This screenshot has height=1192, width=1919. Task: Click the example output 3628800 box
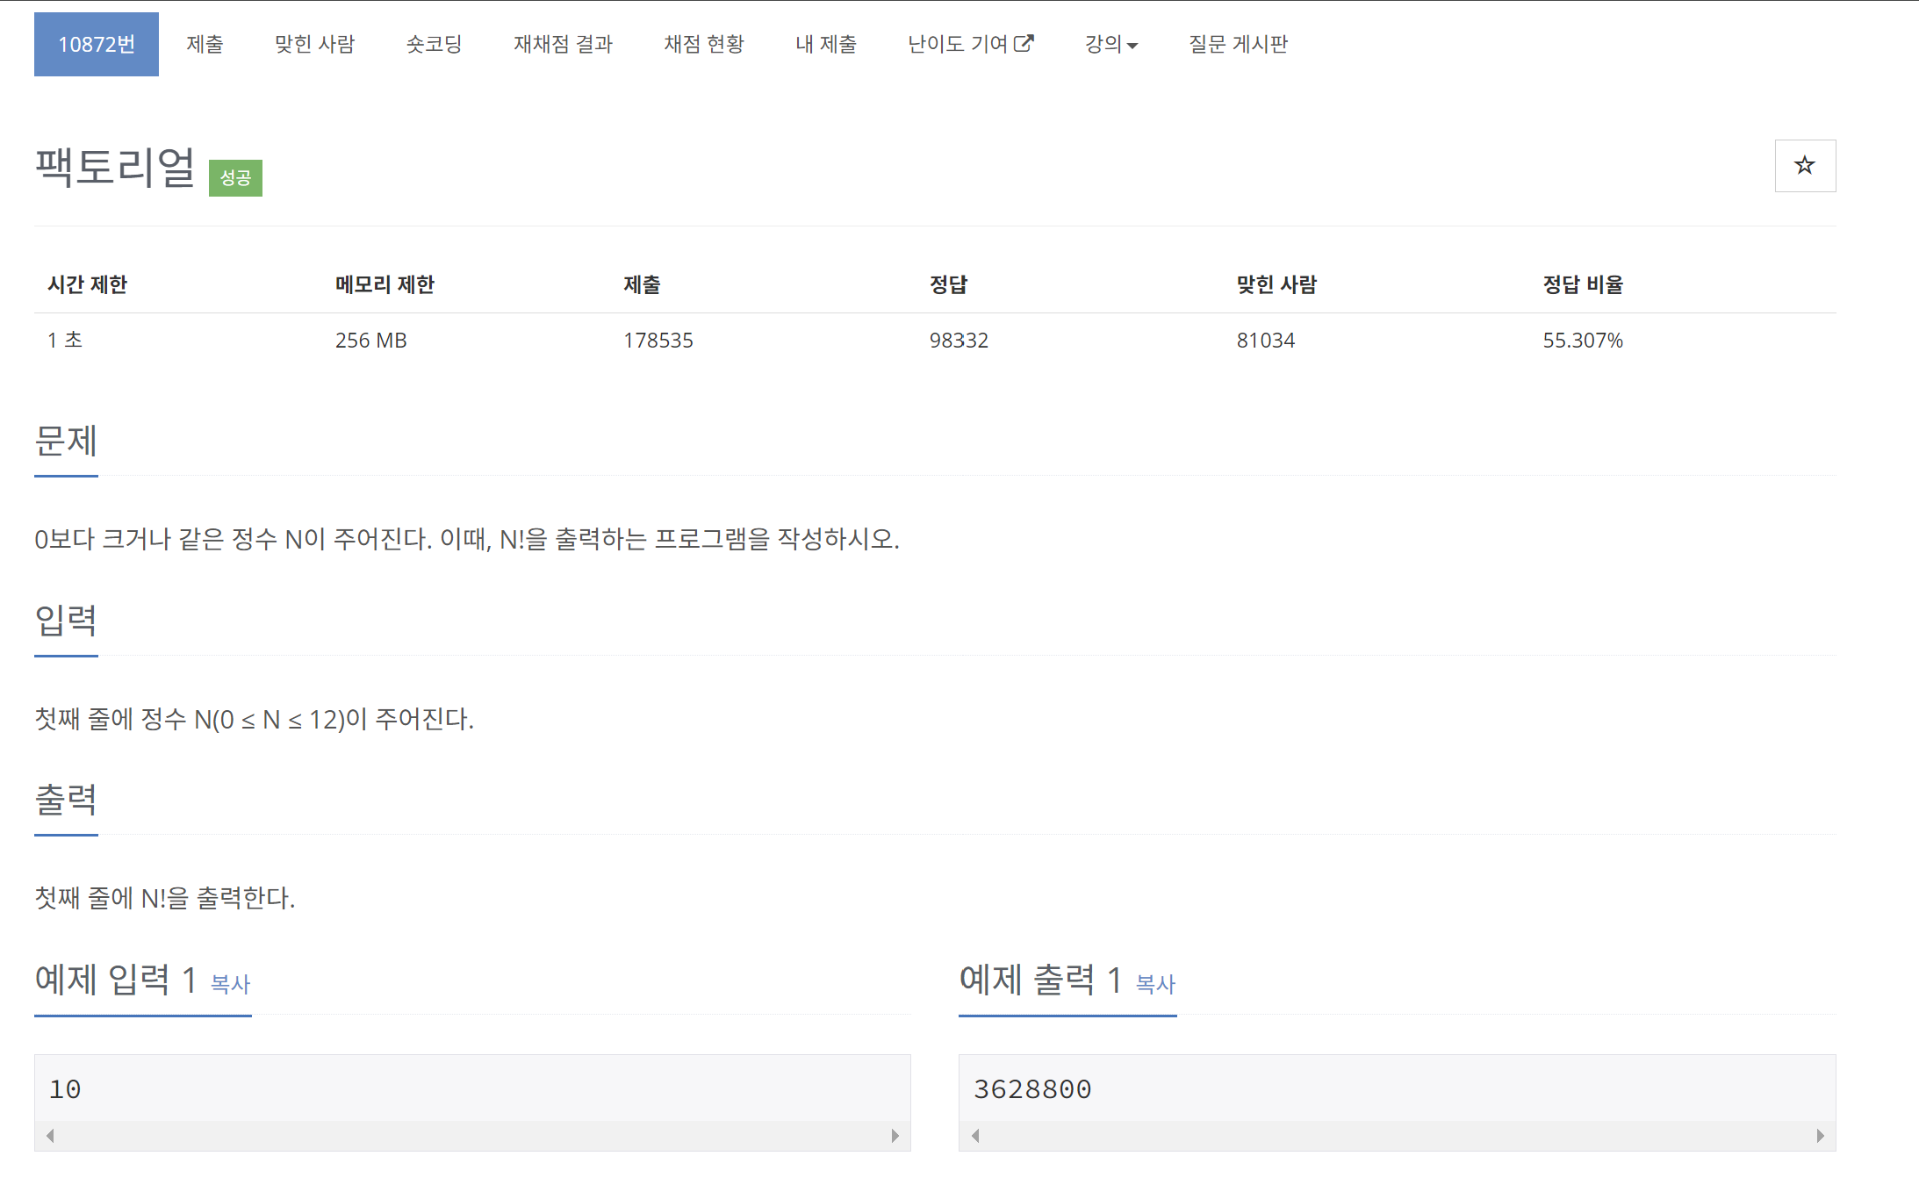(1396, 1089)
